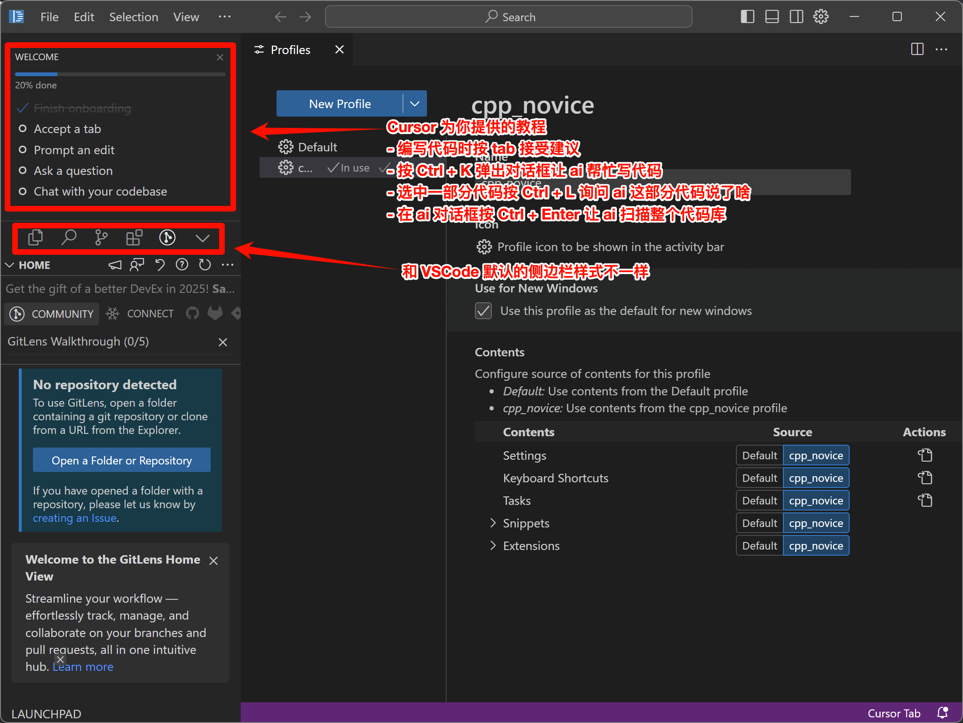Click the profile icon gear picker
The width and height of the screenshot is (963, 723).
point(484,247)
